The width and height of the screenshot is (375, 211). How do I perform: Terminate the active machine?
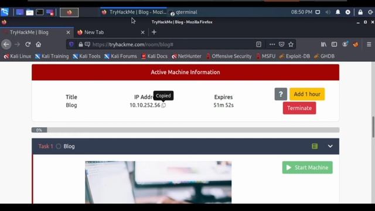tap(299, 108)
